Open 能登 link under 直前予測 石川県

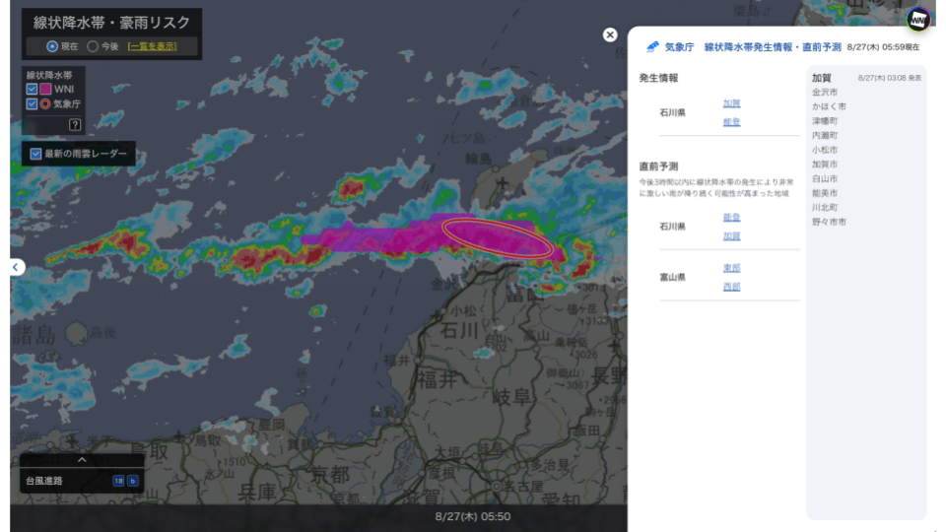pos(731,217)
